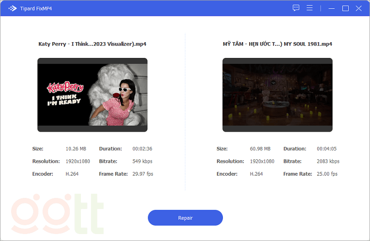Click the 549 kbps bitrate value

[142, 161]
